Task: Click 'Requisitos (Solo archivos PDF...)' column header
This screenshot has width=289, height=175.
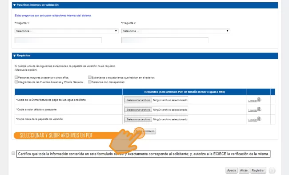Action: [x=185, y=92]
